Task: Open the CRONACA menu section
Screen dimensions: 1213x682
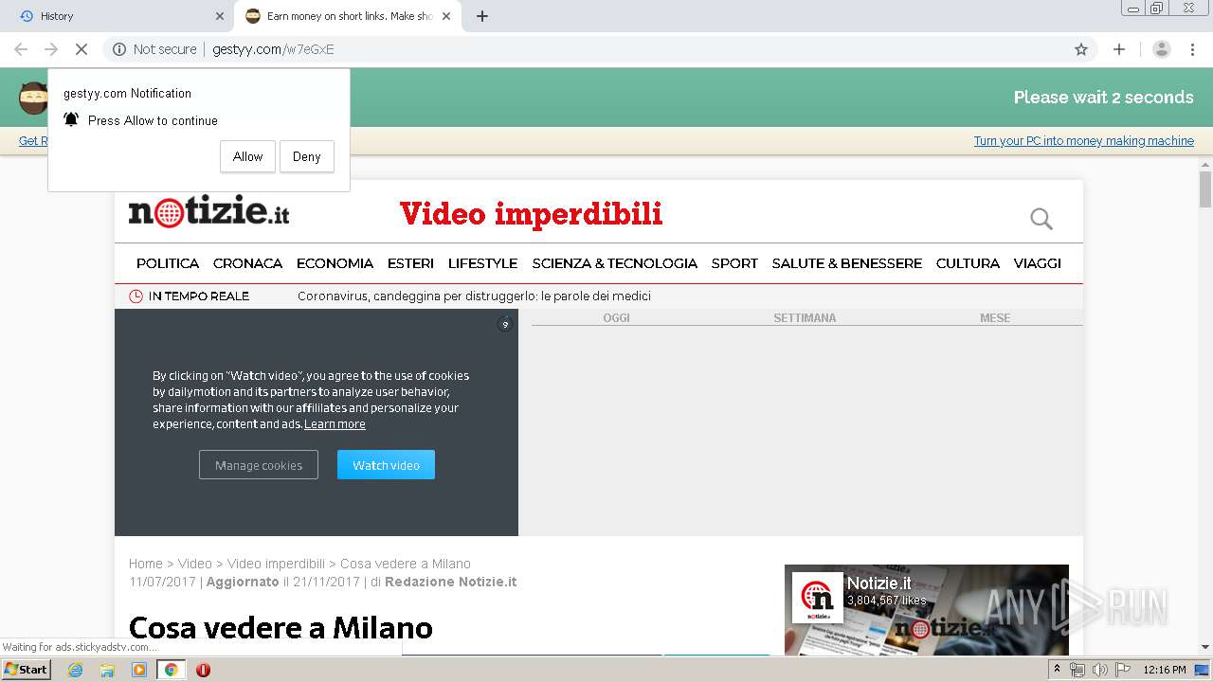Action: point(248,263)
